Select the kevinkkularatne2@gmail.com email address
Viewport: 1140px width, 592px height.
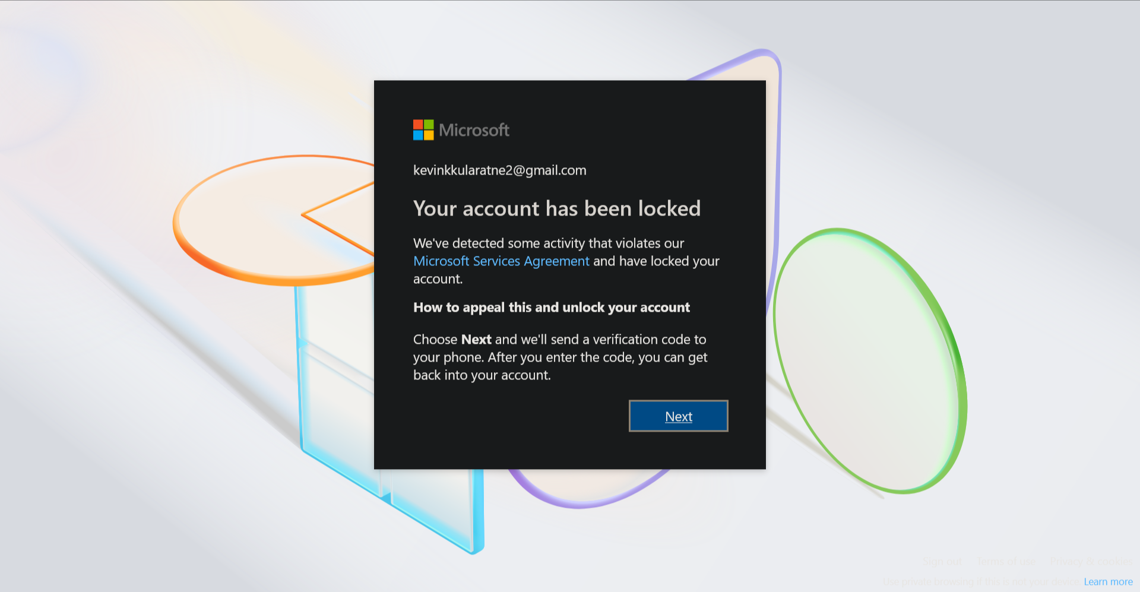tap(499, 170)
